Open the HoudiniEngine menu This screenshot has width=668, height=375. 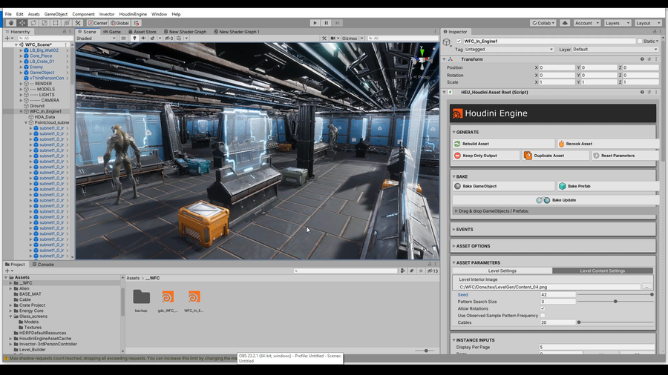click(133, 14)
